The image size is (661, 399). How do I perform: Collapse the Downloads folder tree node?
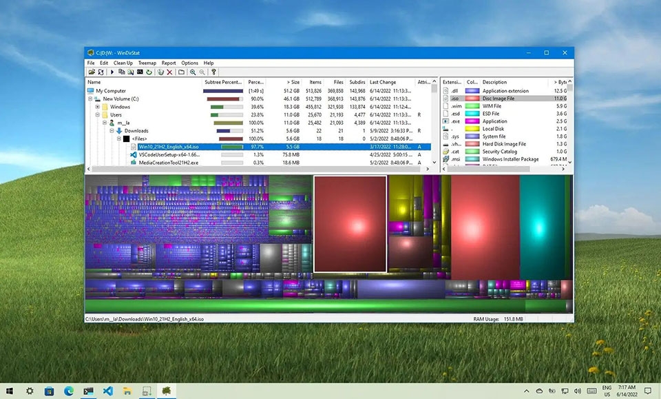pyautogui.click(x=110, y=131)
